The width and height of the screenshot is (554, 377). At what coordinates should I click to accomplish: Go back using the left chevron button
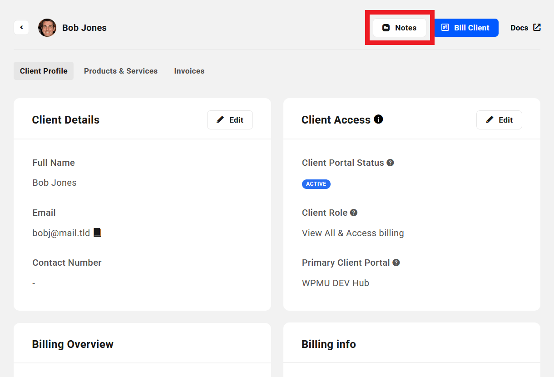click(21, 28)
